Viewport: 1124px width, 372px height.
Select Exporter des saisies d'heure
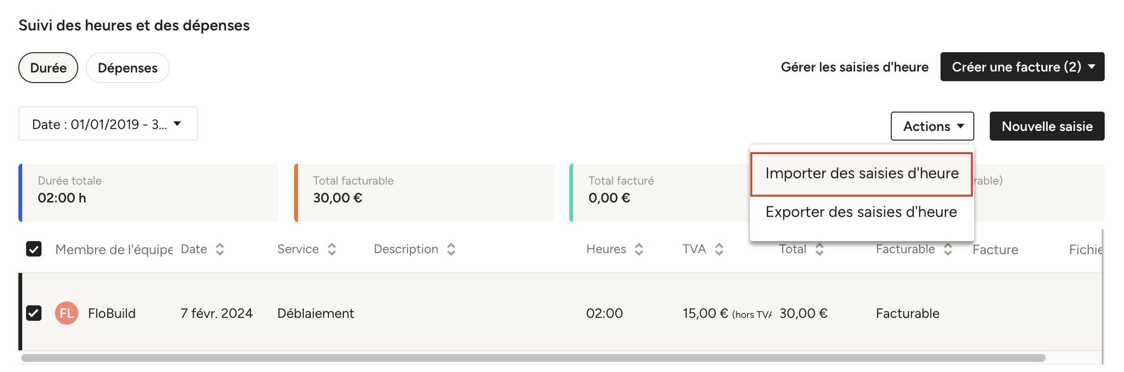click(x=861, y=212)
